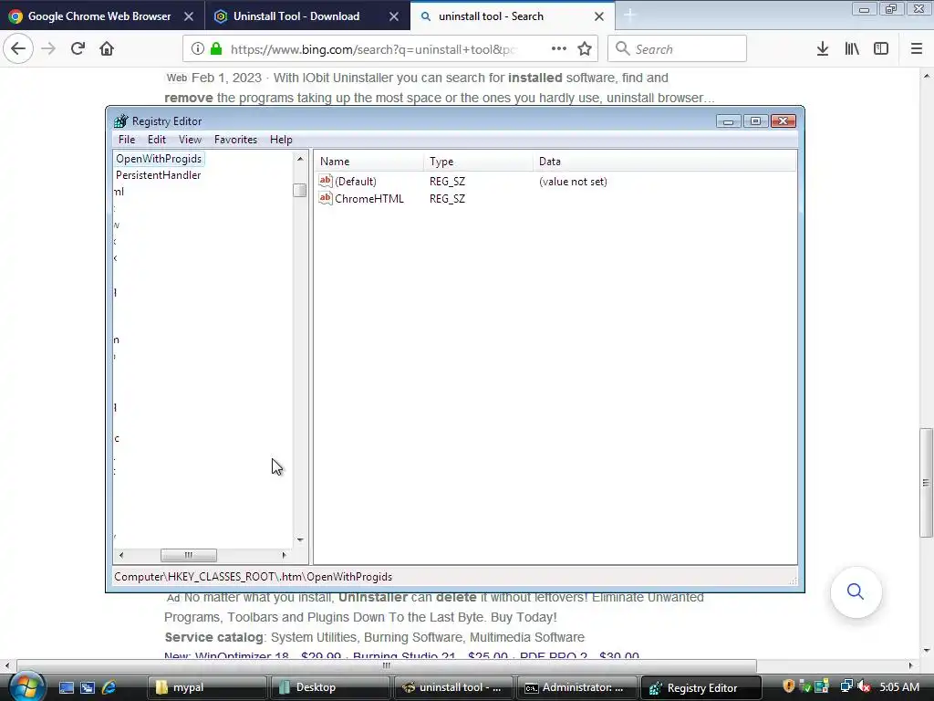Select the (Default) value icon in Registry Editor
This screenshot has height=701, width=934.
[x=326, y=181]
